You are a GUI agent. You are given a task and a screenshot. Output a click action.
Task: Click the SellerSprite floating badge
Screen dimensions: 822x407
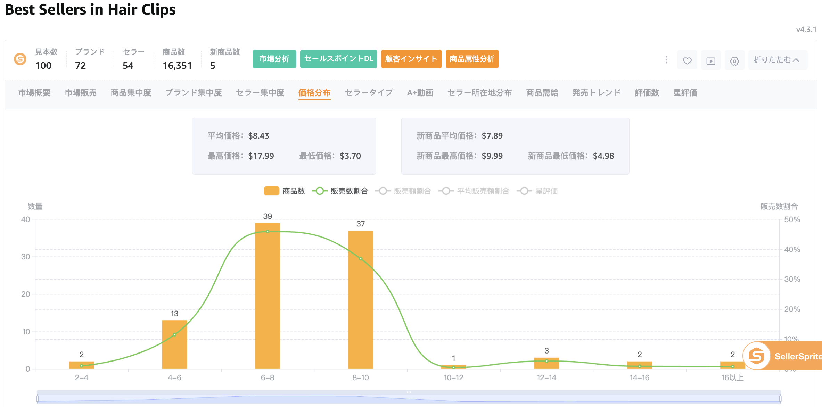tap(783, 356)
